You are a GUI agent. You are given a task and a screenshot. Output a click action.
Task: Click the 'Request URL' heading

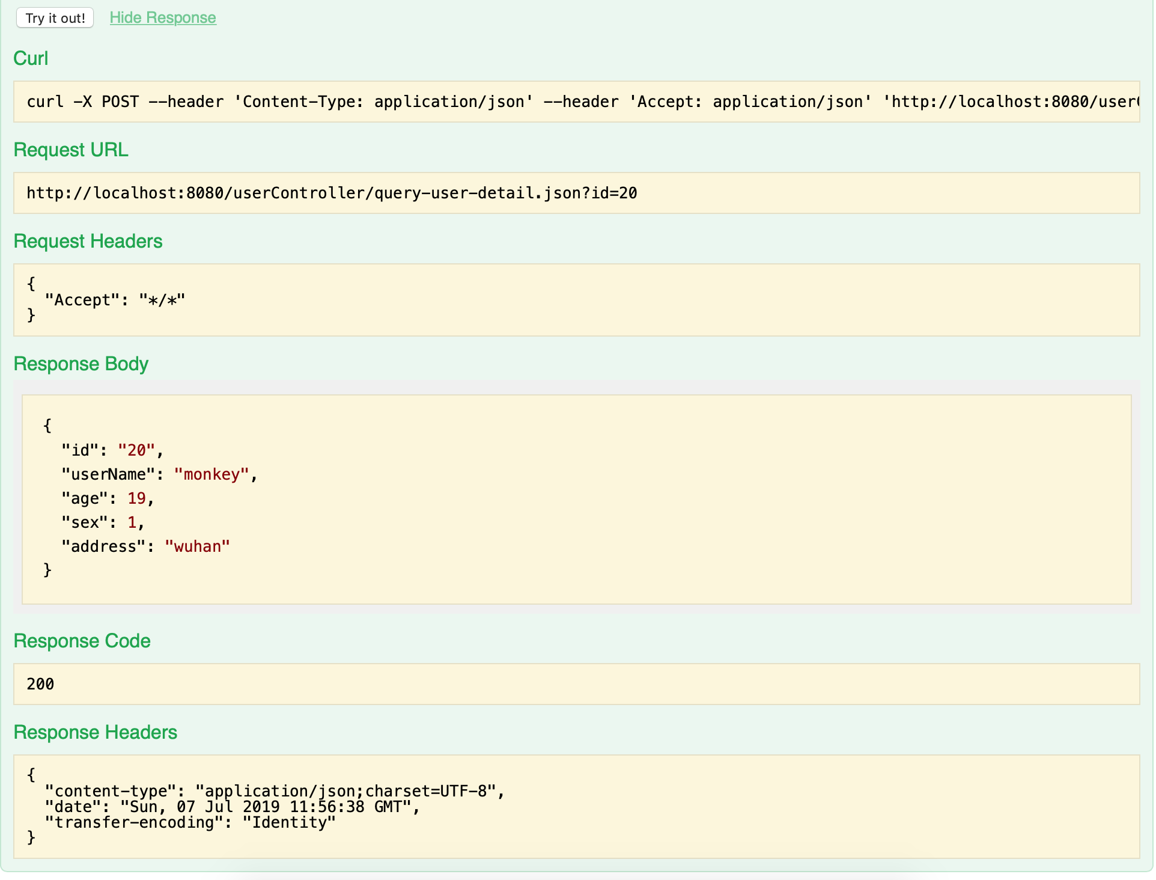pyautogui.click(x=71, y=150)
